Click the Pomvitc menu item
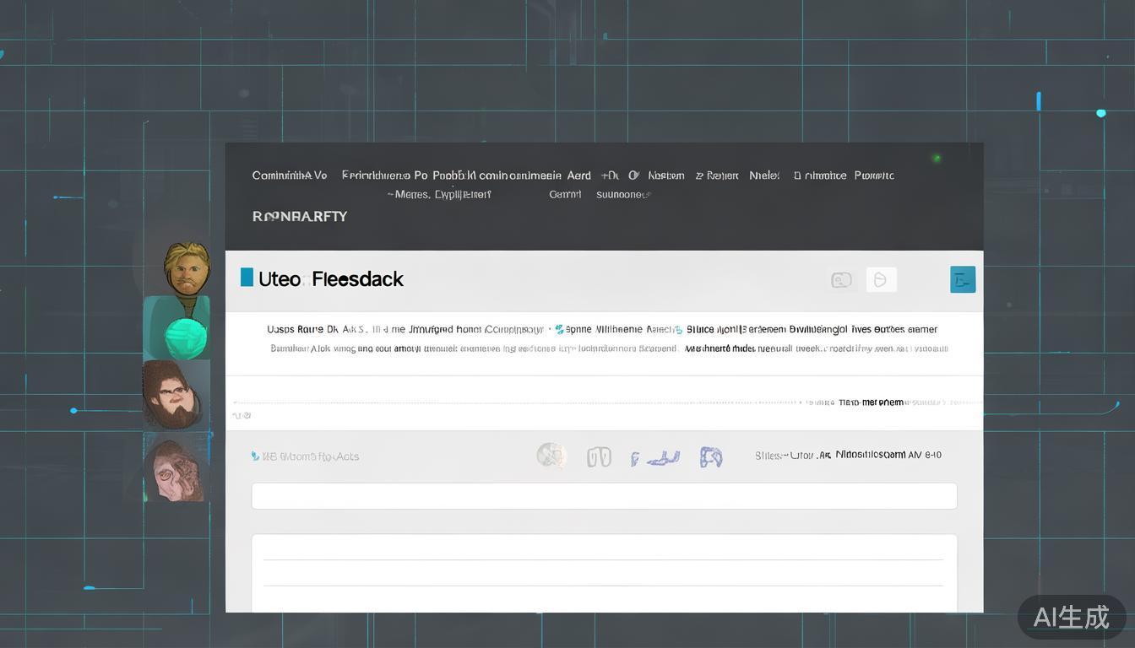Viewport: 1135px width, 648px height. point(873,175)
